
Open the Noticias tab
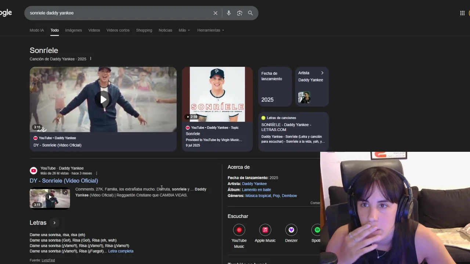pos(165,30)
